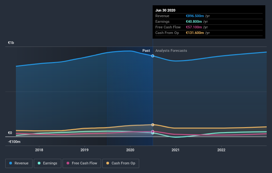Click the €0 y-axis label
This screenshot has height=173, width=272.
(x=10, y=133)
